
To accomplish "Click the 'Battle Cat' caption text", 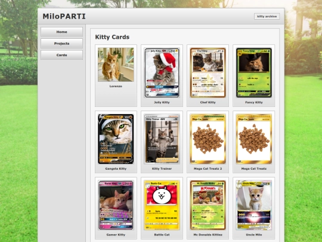I will pyautogui.click(x=162, y=235).
